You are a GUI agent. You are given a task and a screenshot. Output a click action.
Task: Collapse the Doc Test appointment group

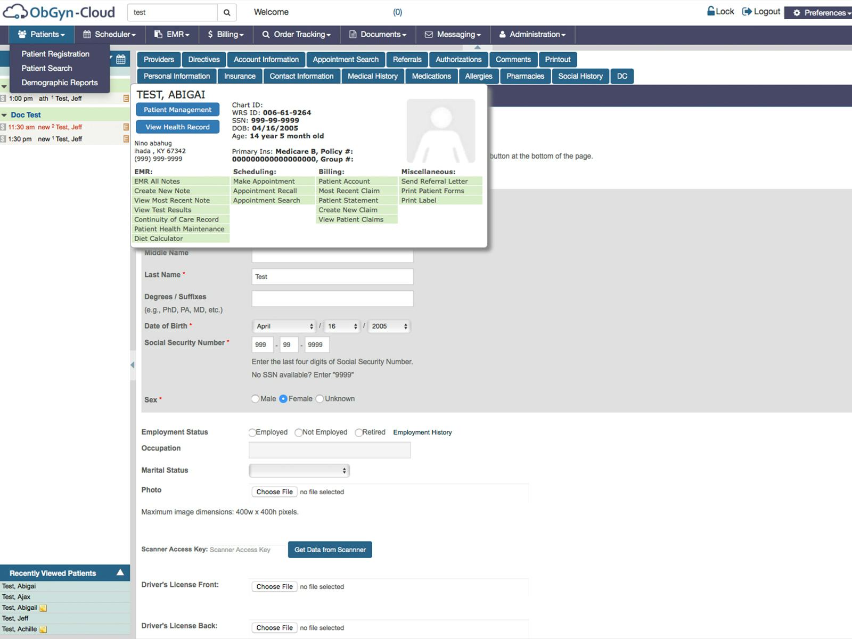[x=4, y=114]
